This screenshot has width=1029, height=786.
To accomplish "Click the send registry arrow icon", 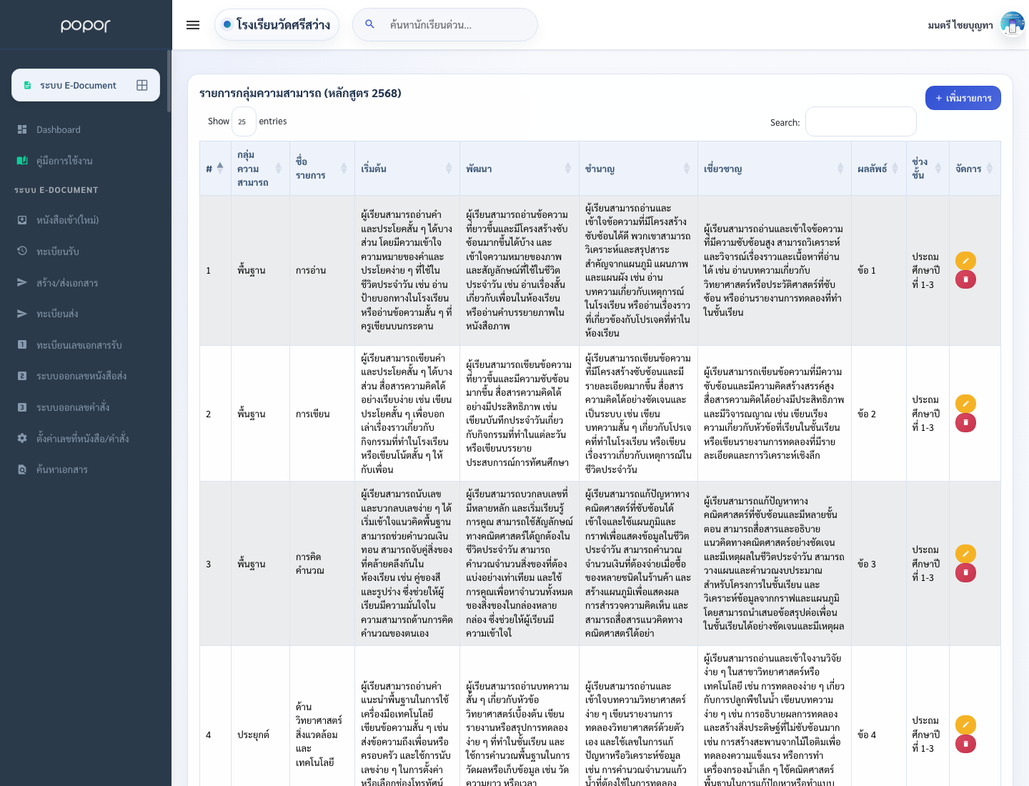I will tap(22, 314).
